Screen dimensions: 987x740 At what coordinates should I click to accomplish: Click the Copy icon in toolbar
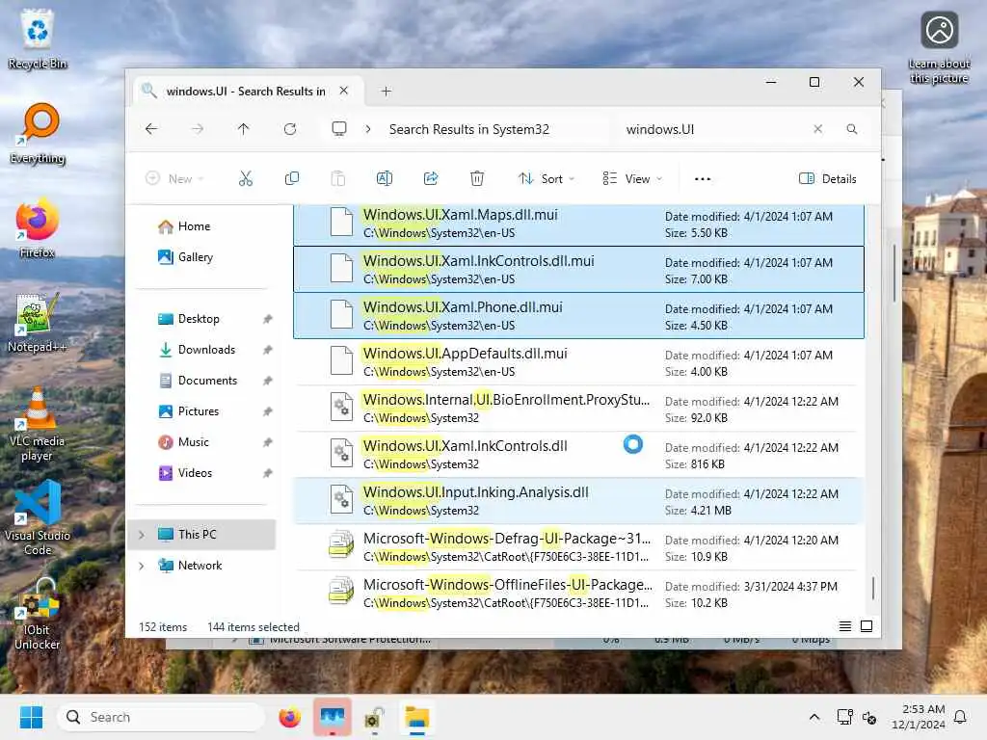[x=291, y=178]
